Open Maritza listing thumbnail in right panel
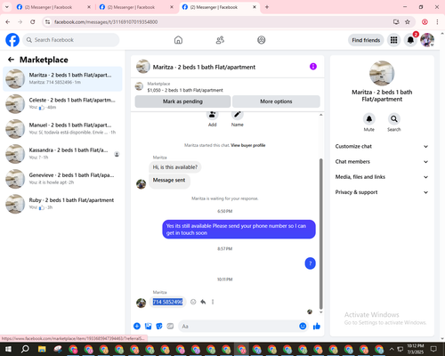This screenshot has height=356, width=445. [382, 73]
